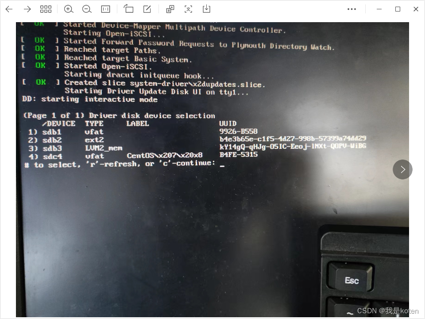425x319 pixels.
Task: Go forward with the right arrow icon
Action: click(27, 9)
